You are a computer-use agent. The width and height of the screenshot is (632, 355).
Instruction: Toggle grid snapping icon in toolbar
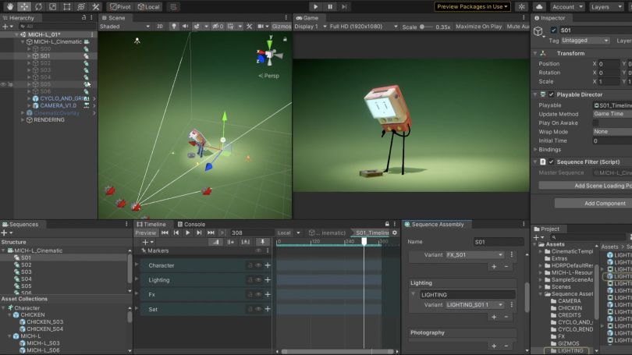[173, 6]
